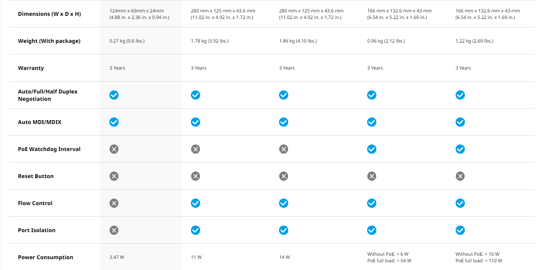
Task: Click the 1.86 kg (4.10 lbs.) weight value
Action: (x=298, y=41)
